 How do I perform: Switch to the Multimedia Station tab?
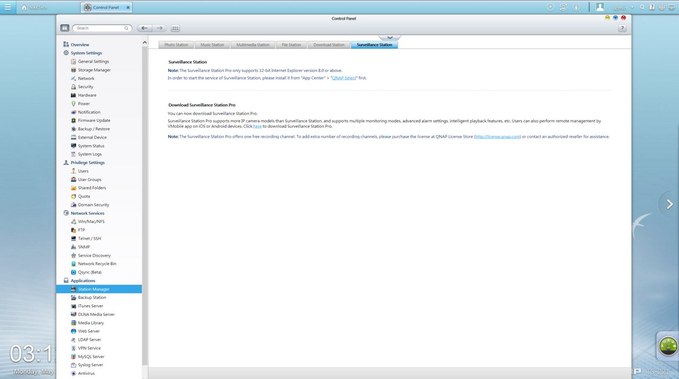tap(253, 45)
